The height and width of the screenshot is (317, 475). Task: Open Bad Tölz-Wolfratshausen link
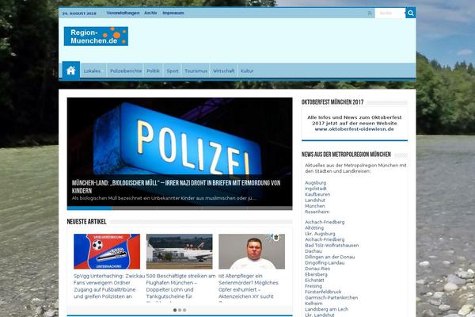click(332, 245)
